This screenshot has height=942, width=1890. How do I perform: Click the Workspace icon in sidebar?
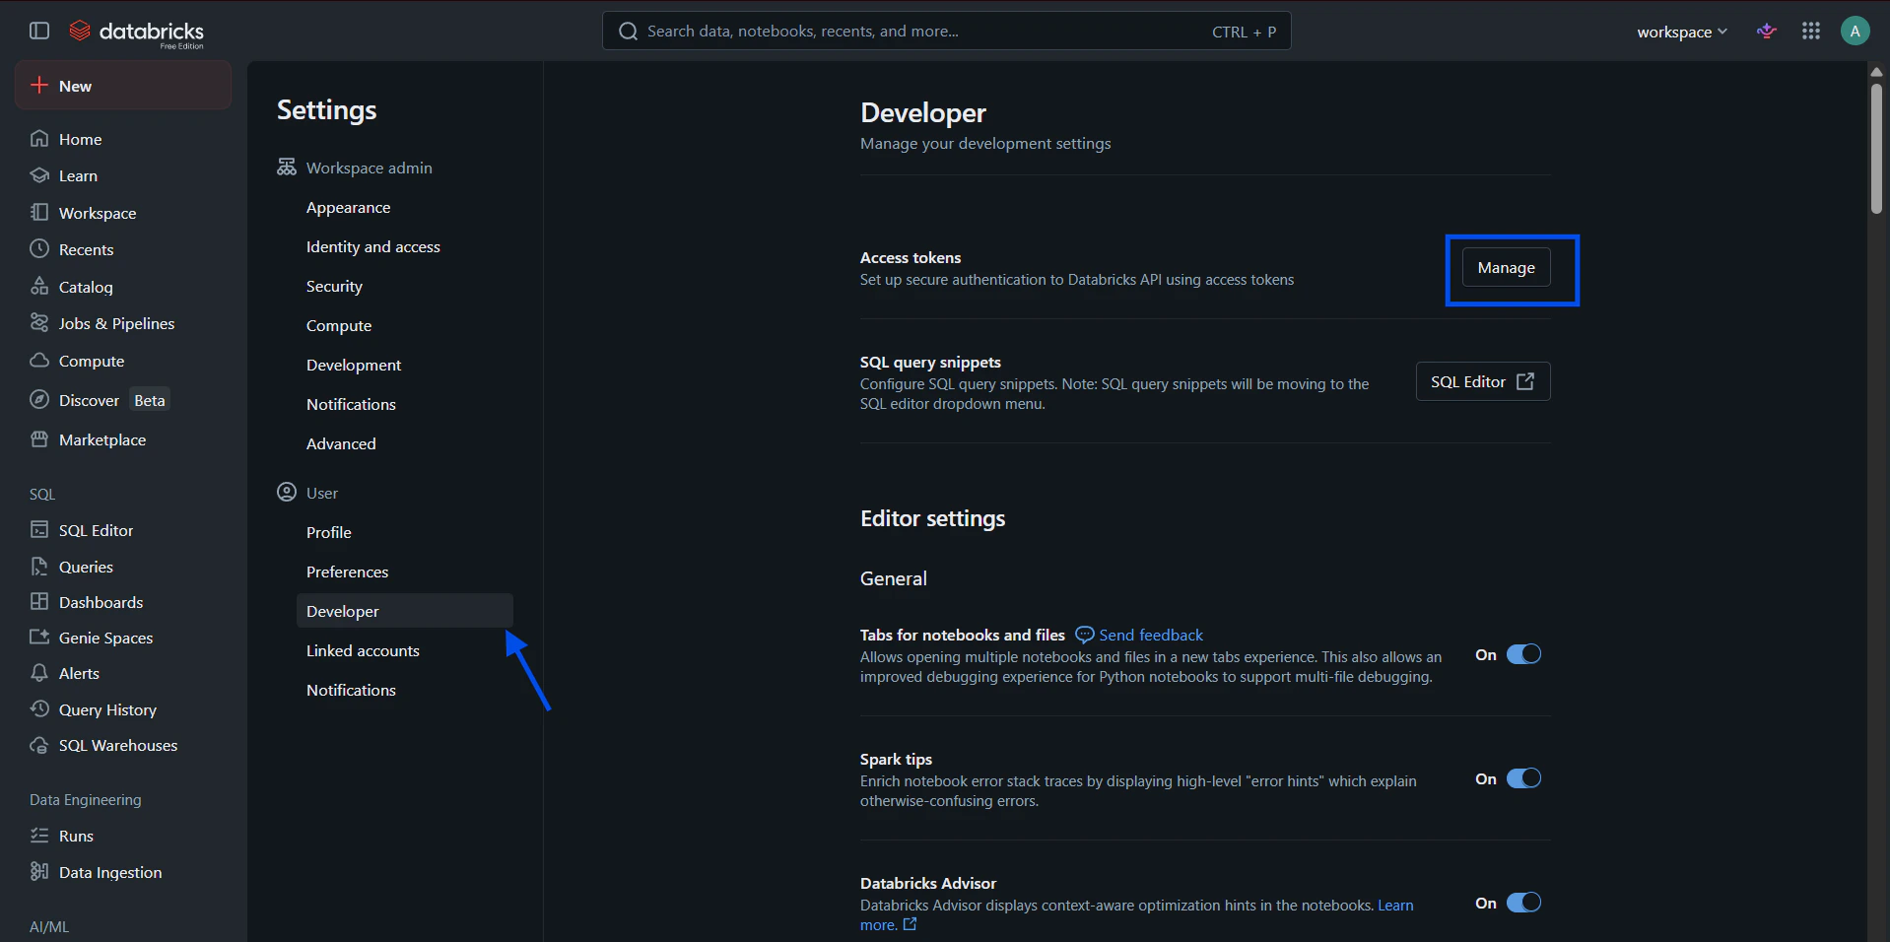pyautogui.click(x=39, y=213)
